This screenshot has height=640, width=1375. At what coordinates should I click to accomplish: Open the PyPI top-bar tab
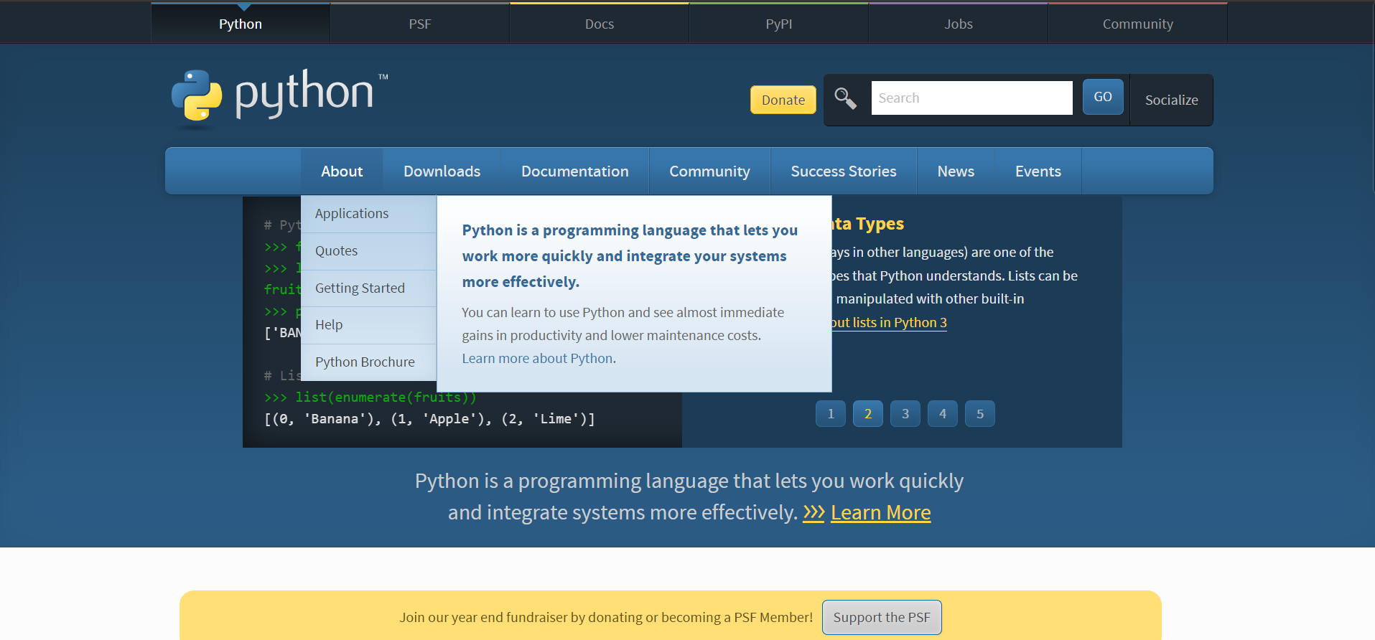coord(779,24)
